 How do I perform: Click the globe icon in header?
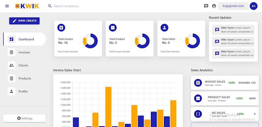click(214, 6)
